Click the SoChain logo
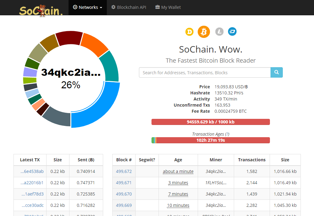The width and height of the screenshot is (314, 216). (41, 10)
